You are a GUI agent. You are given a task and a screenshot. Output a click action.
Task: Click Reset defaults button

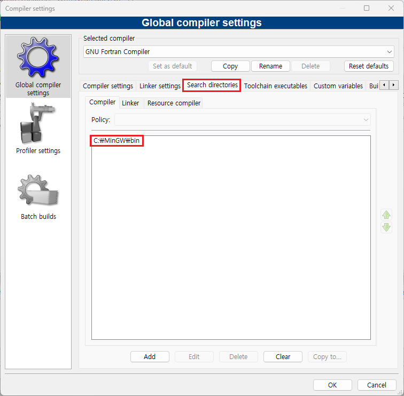368,66
